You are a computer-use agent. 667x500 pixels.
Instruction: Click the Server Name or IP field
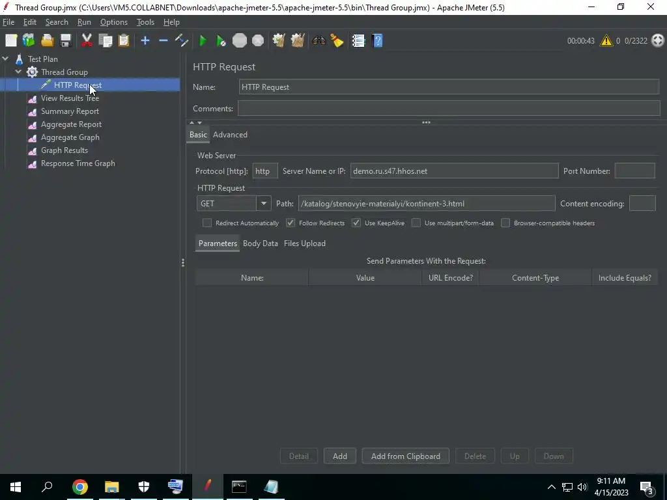[x=454, y=171]
